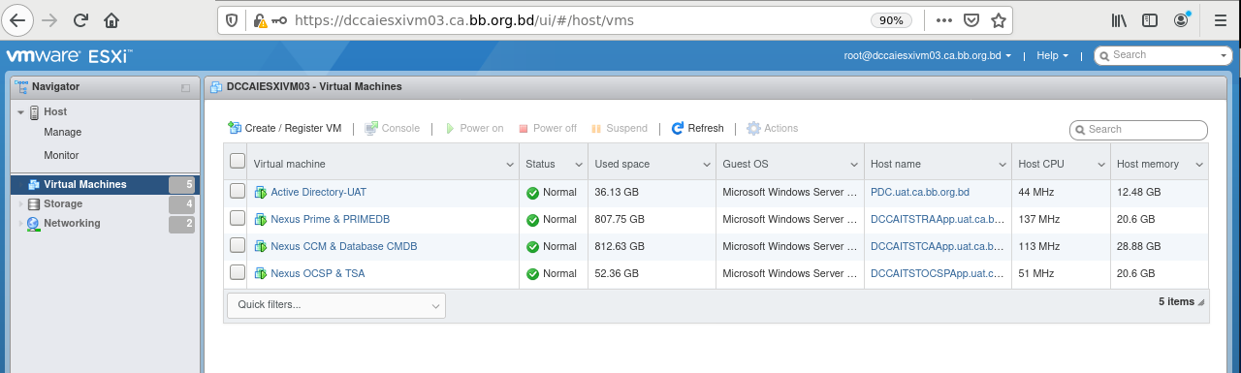Screen dimensions: 1241x373
Task: Select Storage in the Navigator
Action: 104,204
